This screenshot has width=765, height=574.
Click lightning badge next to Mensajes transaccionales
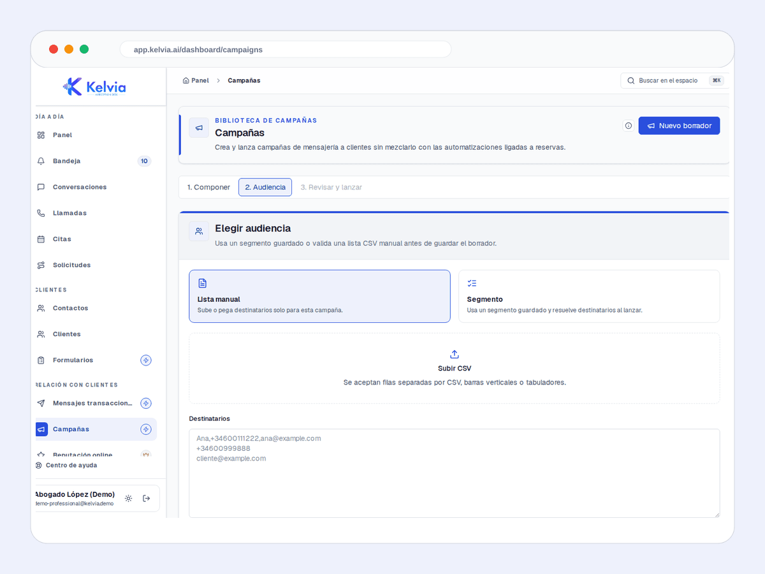click(x=146, y=403)
